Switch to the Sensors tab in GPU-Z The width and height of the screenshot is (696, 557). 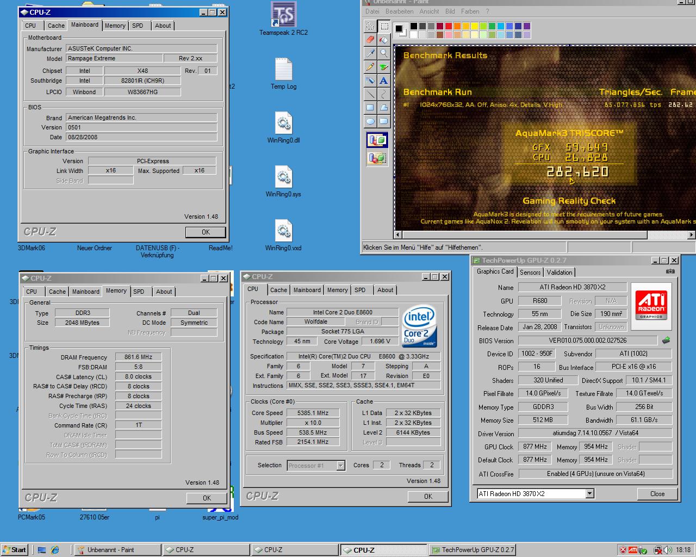point(530,273)
